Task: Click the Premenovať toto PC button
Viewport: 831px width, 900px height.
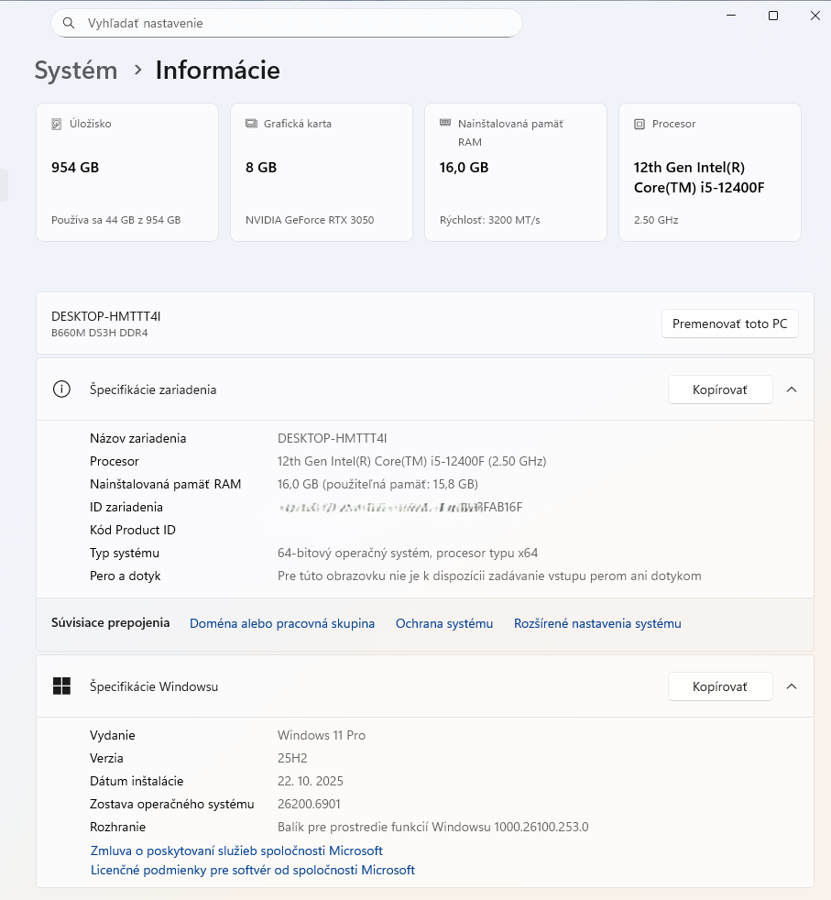Action: [x=729, y=324]
